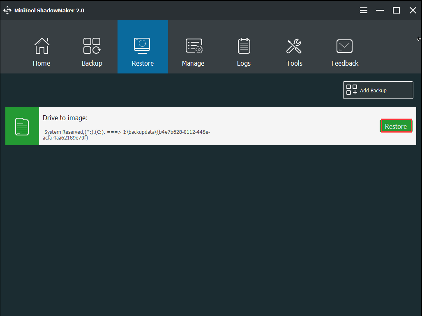Click the green Restore button for the backup

pos(396,126)
